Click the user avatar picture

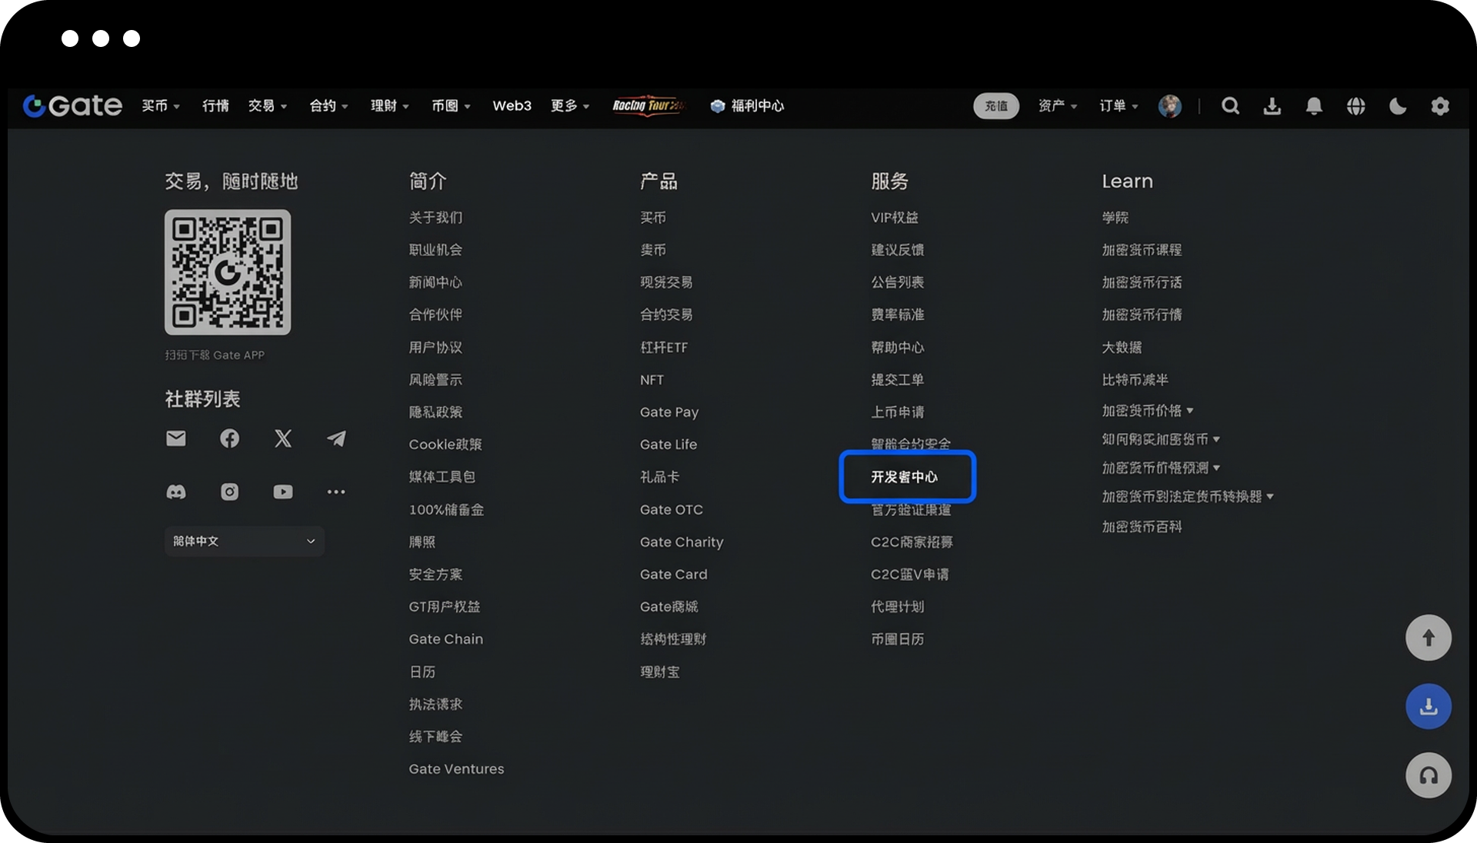point(1170,106)
